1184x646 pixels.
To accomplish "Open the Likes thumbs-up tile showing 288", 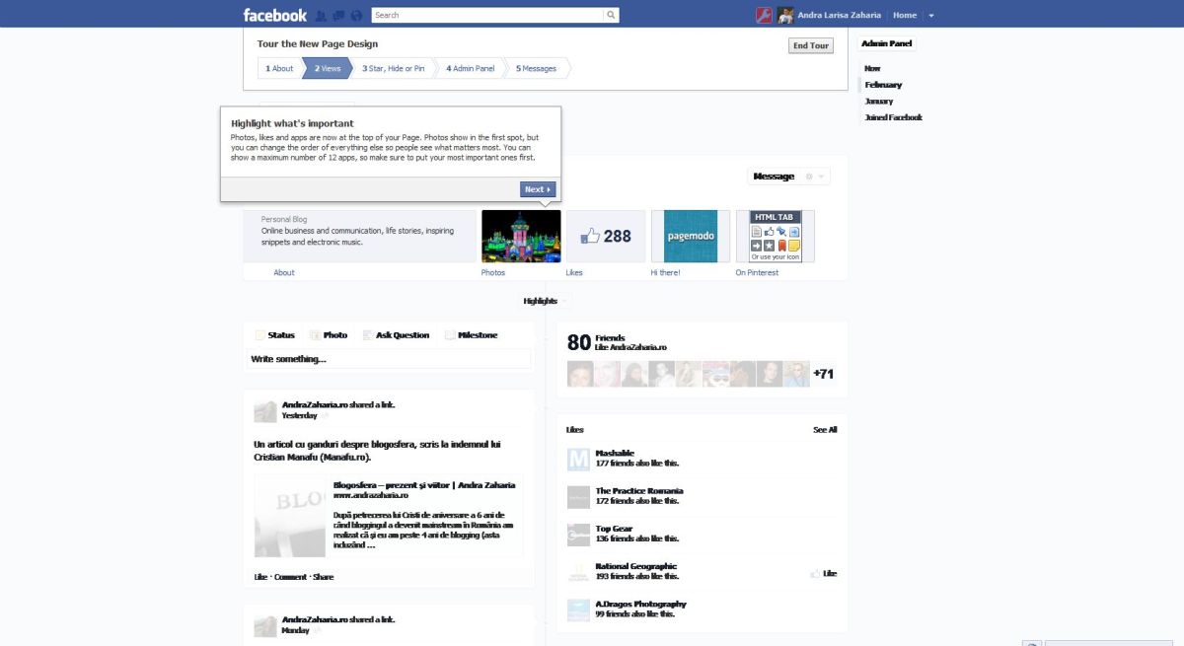I will tap(606, 237).
